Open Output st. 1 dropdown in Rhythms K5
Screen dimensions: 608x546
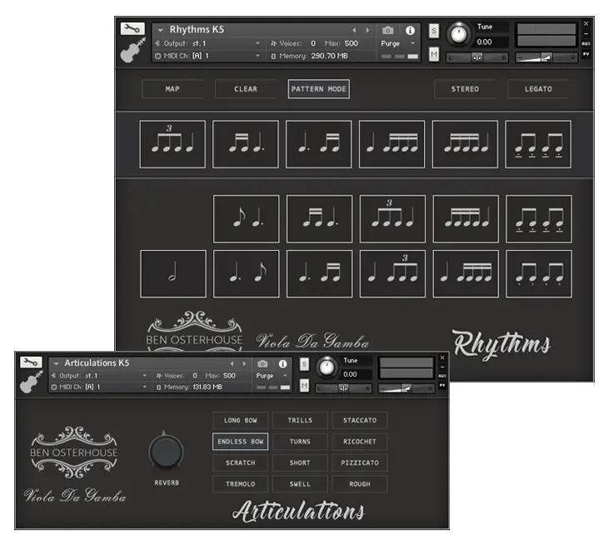pos(257,43)
